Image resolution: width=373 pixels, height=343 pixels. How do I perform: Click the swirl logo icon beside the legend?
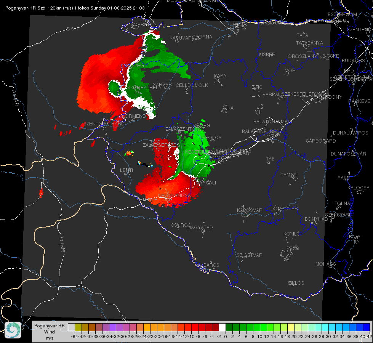(x=13, y=330)
